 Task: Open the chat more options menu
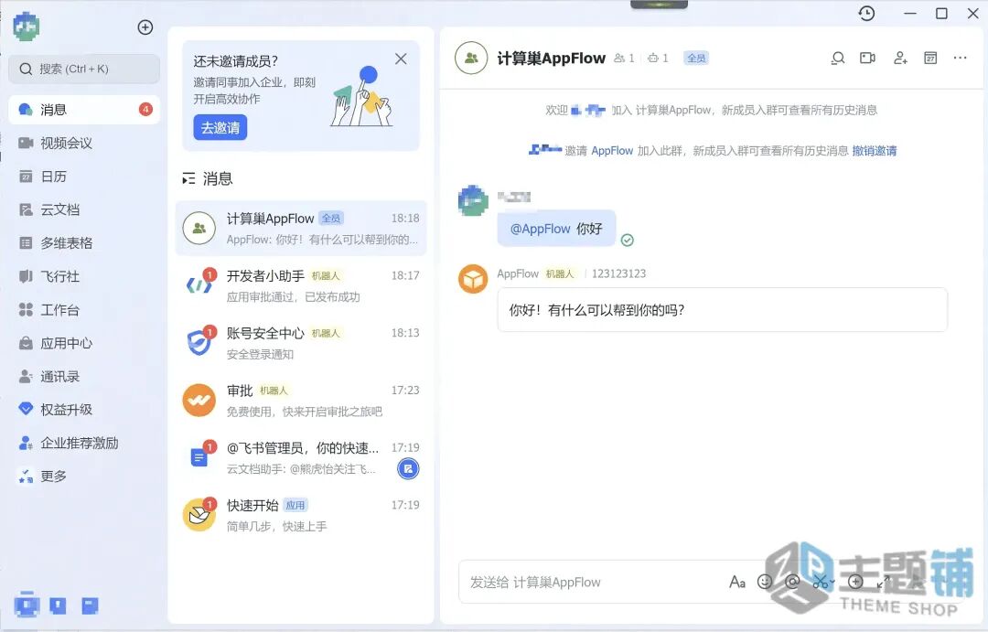(961, 58)
